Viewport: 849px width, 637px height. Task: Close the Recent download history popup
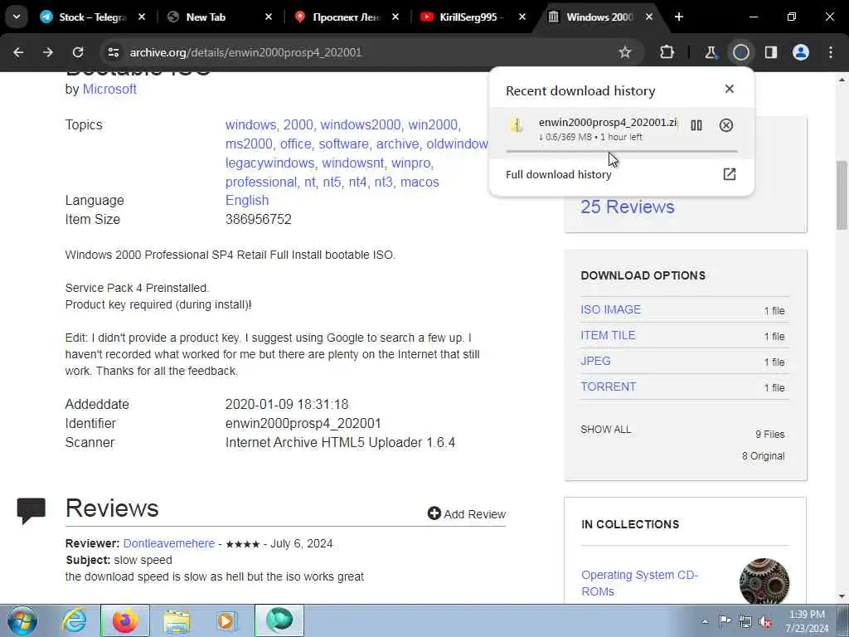(730, 89)
